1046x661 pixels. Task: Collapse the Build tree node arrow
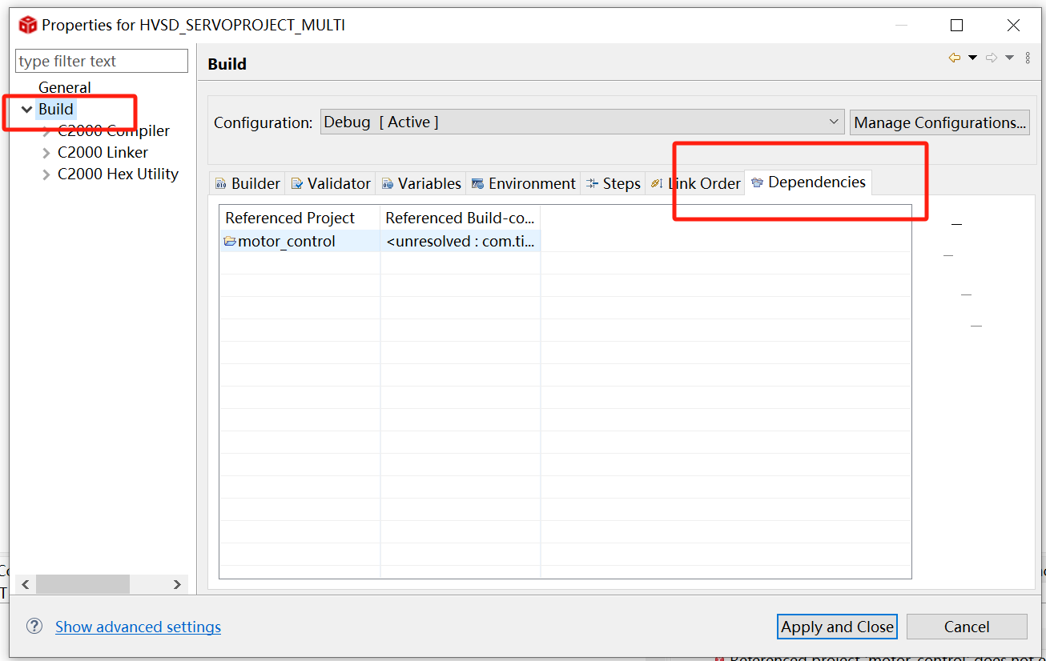26,110
